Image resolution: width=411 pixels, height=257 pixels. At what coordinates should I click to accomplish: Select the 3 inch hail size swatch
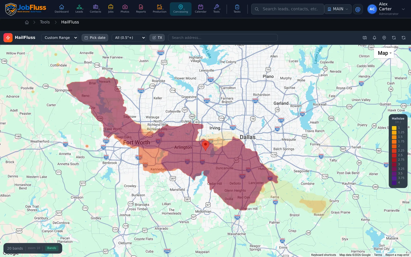(x=394, y=164)
